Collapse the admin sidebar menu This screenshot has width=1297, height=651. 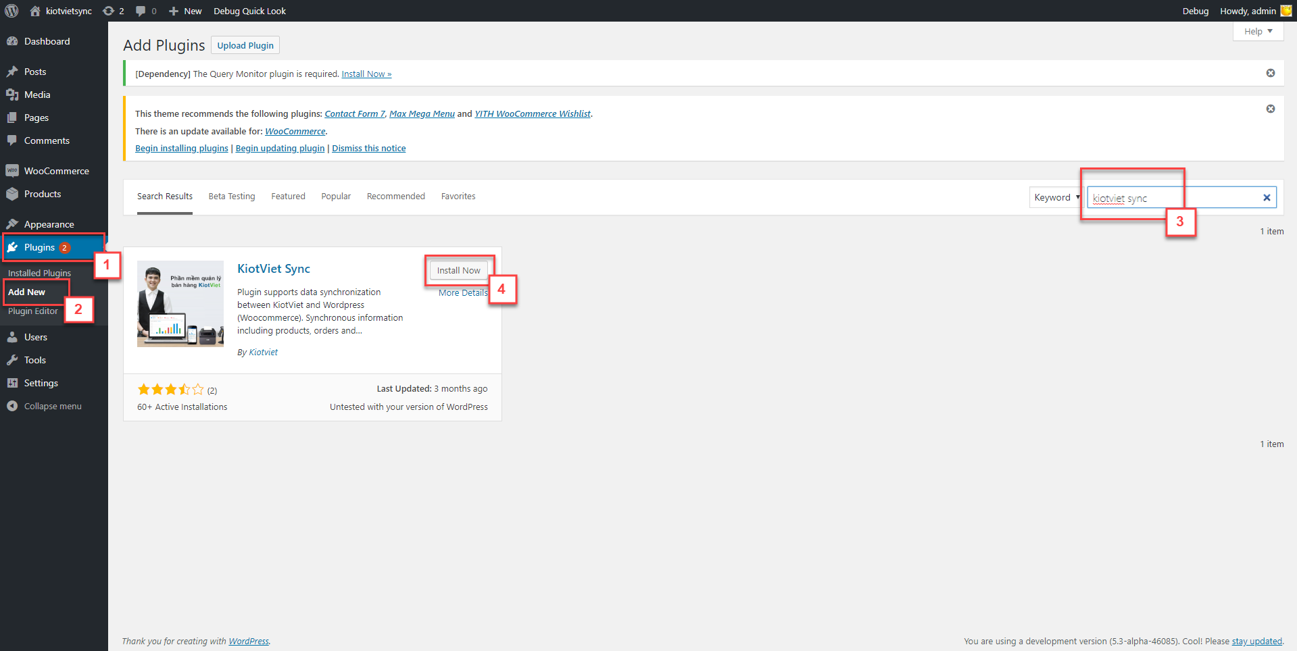54,406
